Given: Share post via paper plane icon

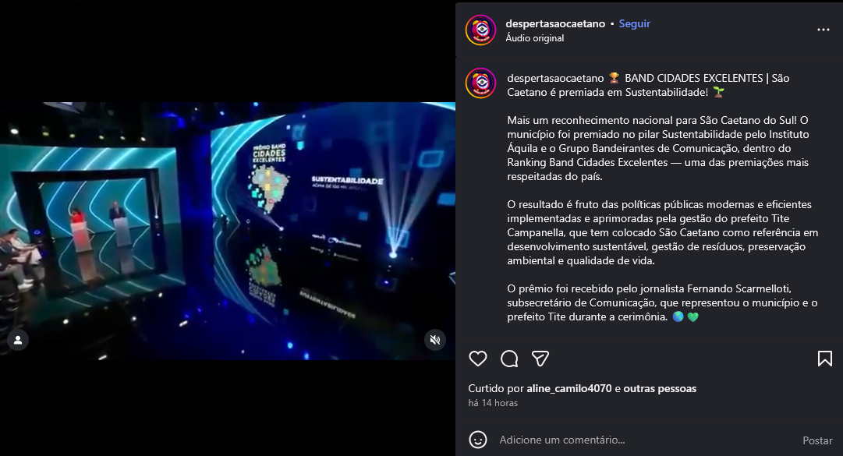Looking at the screenshot, I should coord(540,359).
